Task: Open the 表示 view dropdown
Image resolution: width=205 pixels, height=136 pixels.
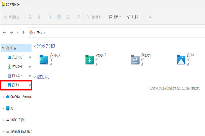Action: [x=115, y=17]
